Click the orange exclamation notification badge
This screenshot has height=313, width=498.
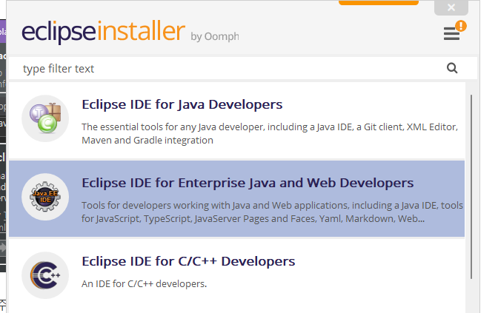tap(461, 26)
